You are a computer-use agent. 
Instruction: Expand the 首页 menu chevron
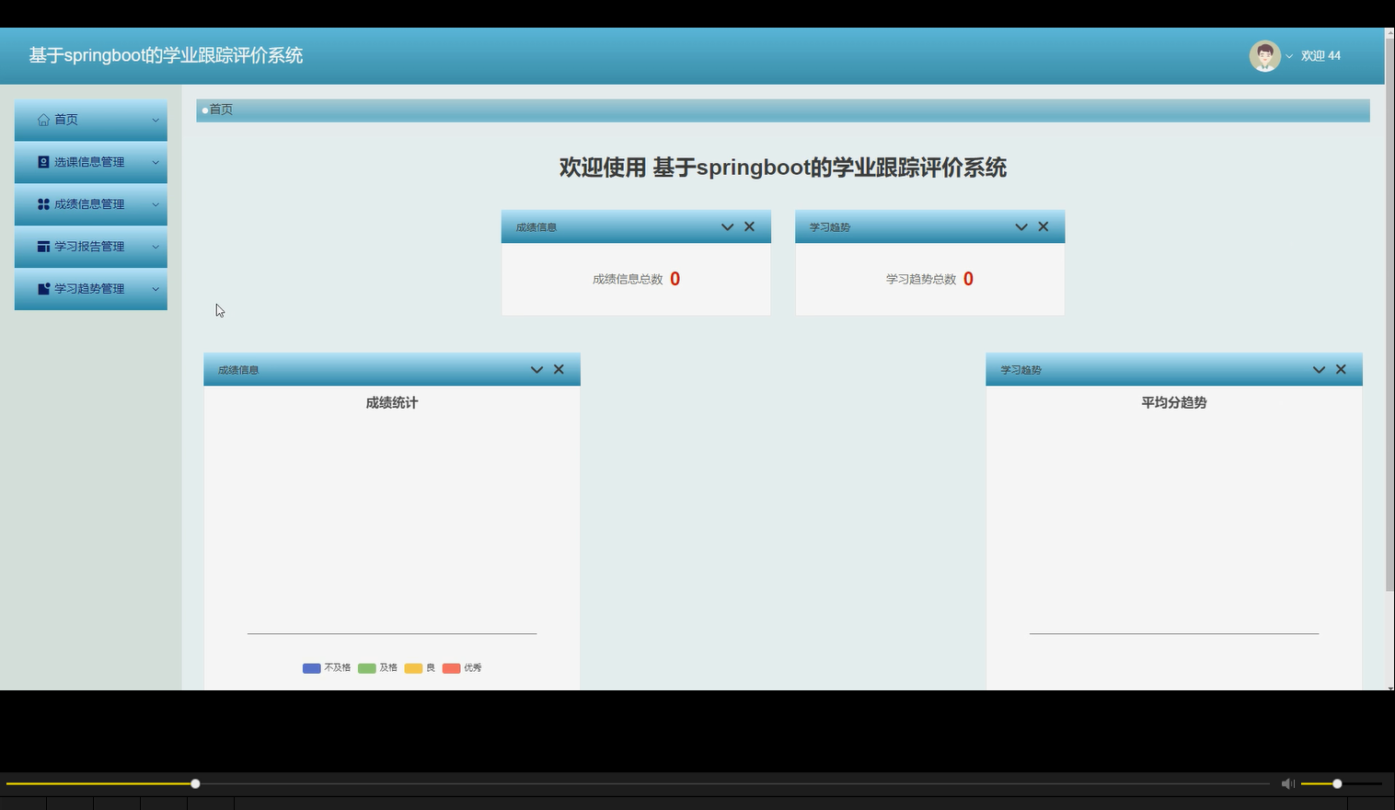click(x=156, y=121)
